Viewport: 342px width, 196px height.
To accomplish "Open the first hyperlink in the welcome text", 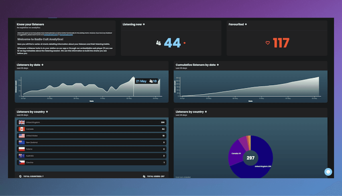I will (51, 35).
